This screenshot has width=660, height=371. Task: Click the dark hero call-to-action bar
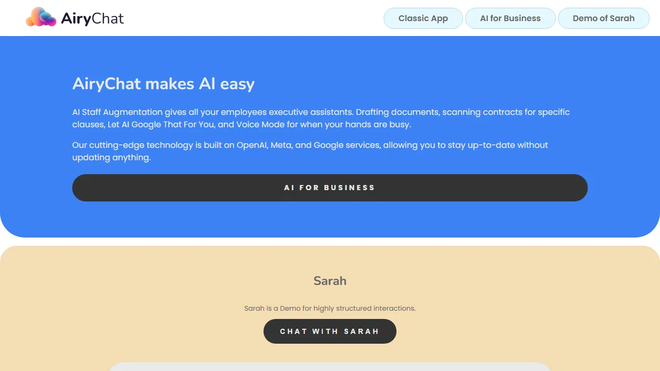click(330, 188)
